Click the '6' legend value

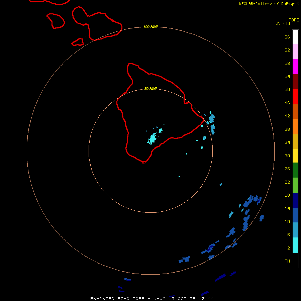tap(289, 235)
